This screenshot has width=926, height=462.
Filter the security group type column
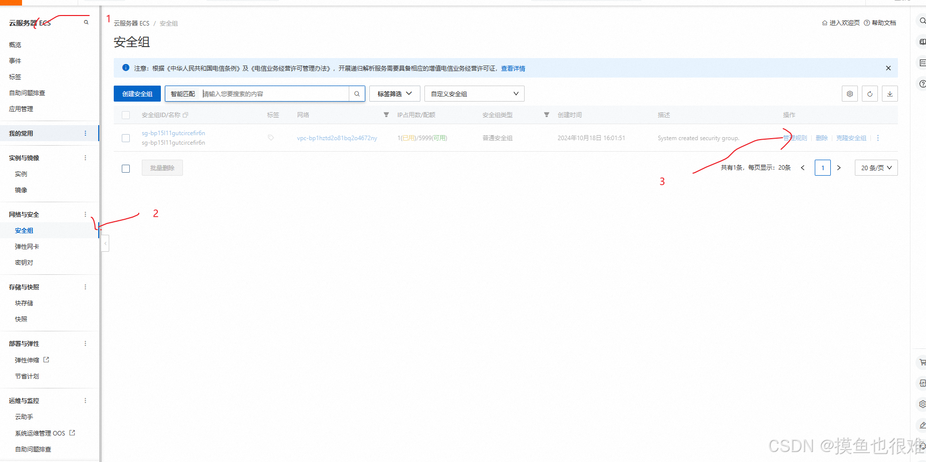pyautogui.click(x=547, y=115)
